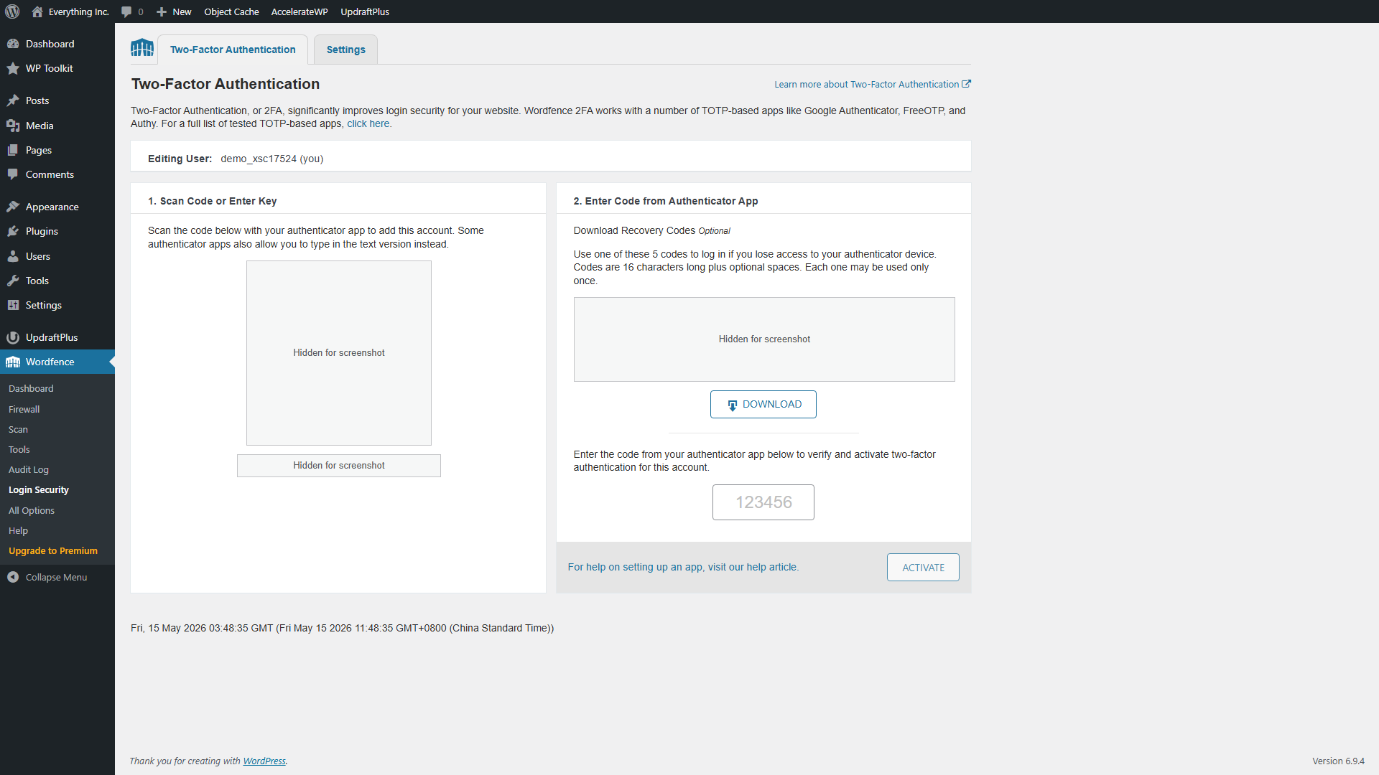Click the '2. Enter Code from Authenticator App' heading
Screen dimensions: 1379x775
pyautogui.click(x=666, y=201)
